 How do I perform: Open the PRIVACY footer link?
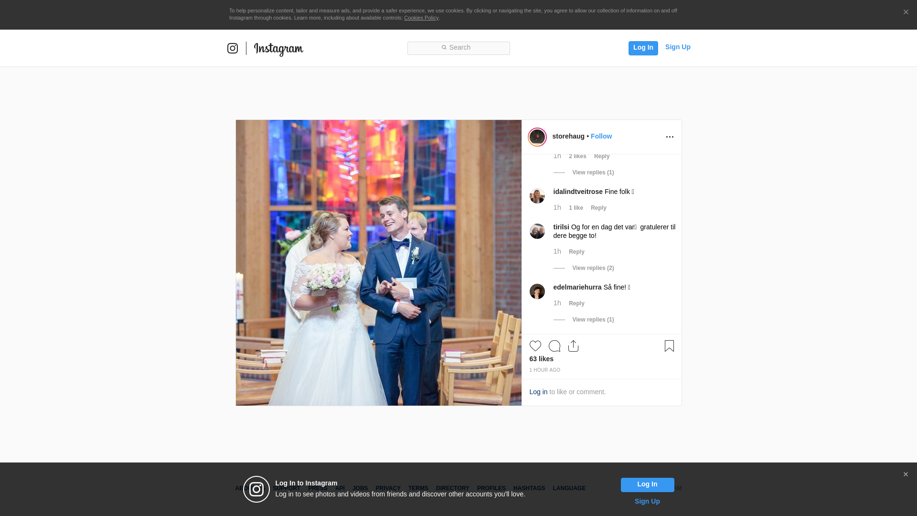coord(388,488)
